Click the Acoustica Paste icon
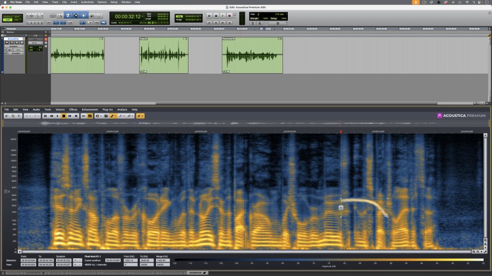This screenshot has width=492, height=276. (x=19, y=116)
